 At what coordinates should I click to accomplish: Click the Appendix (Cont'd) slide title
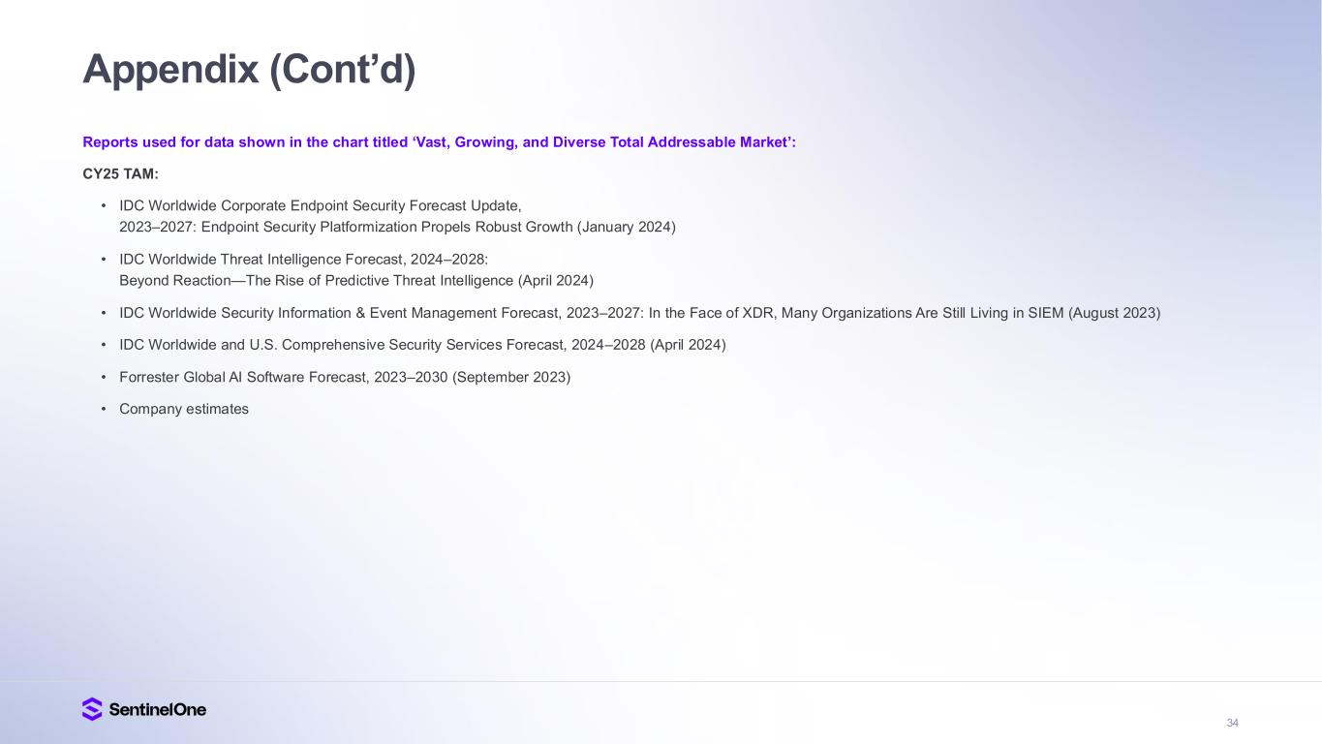pyautogui.click(x=249, y=70)
